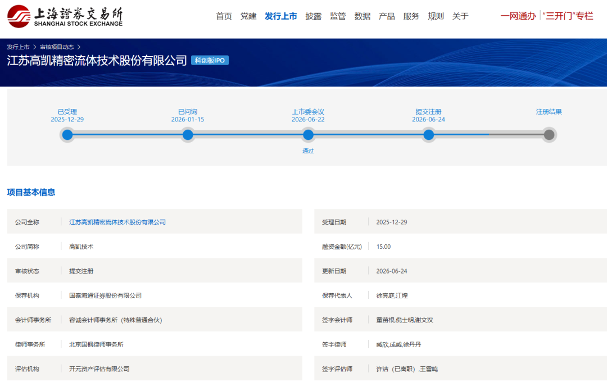Viewport: 607px width, 382px height.
Task: Click the 通过 result label
Action: point(308,151)
